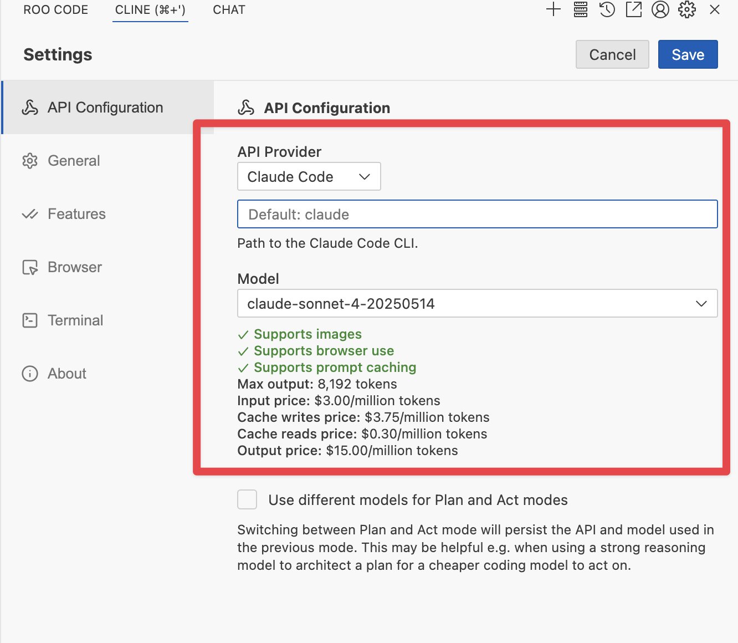The image size is (738, 643).
Task: Save the settings
Action: (x=688, y=54)
